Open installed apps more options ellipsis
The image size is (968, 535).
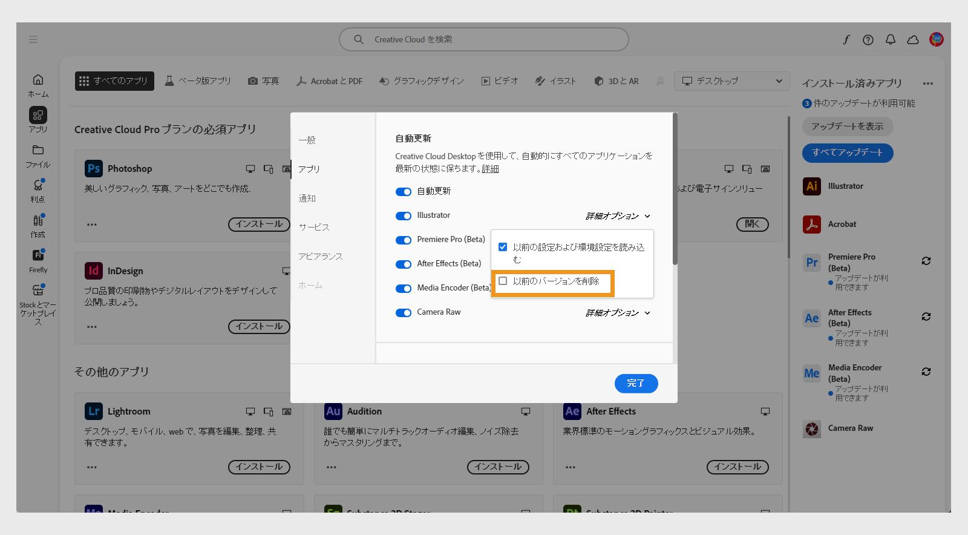click(x=928, y=84)
